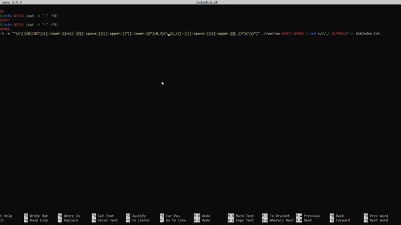Click the '-E -o' grep options

[5, 34]
